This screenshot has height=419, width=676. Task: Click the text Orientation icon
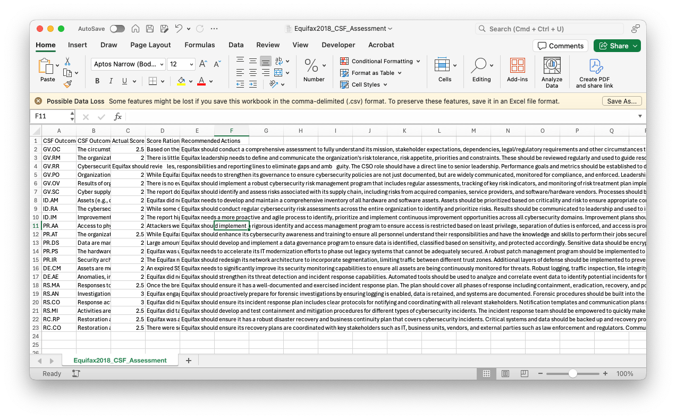274,84
